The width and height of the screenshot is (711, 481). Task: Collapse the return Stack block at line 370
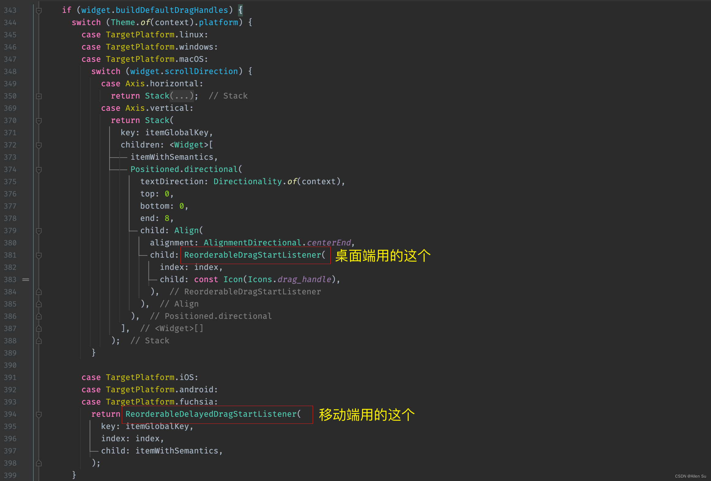point(39,121)
